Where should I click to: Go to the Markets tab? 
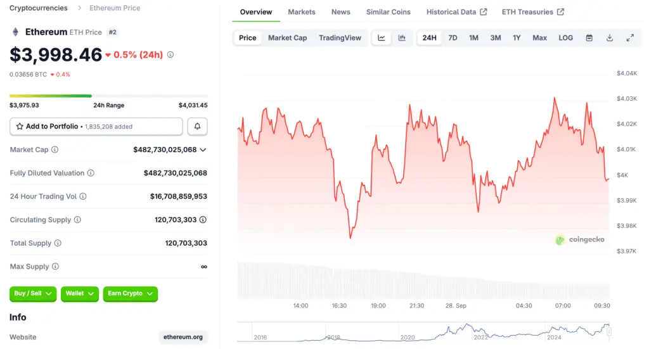point(301,12)
